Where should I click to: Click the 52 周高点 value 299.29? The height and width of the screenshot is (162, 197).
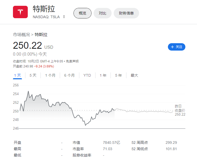[171, 143]
